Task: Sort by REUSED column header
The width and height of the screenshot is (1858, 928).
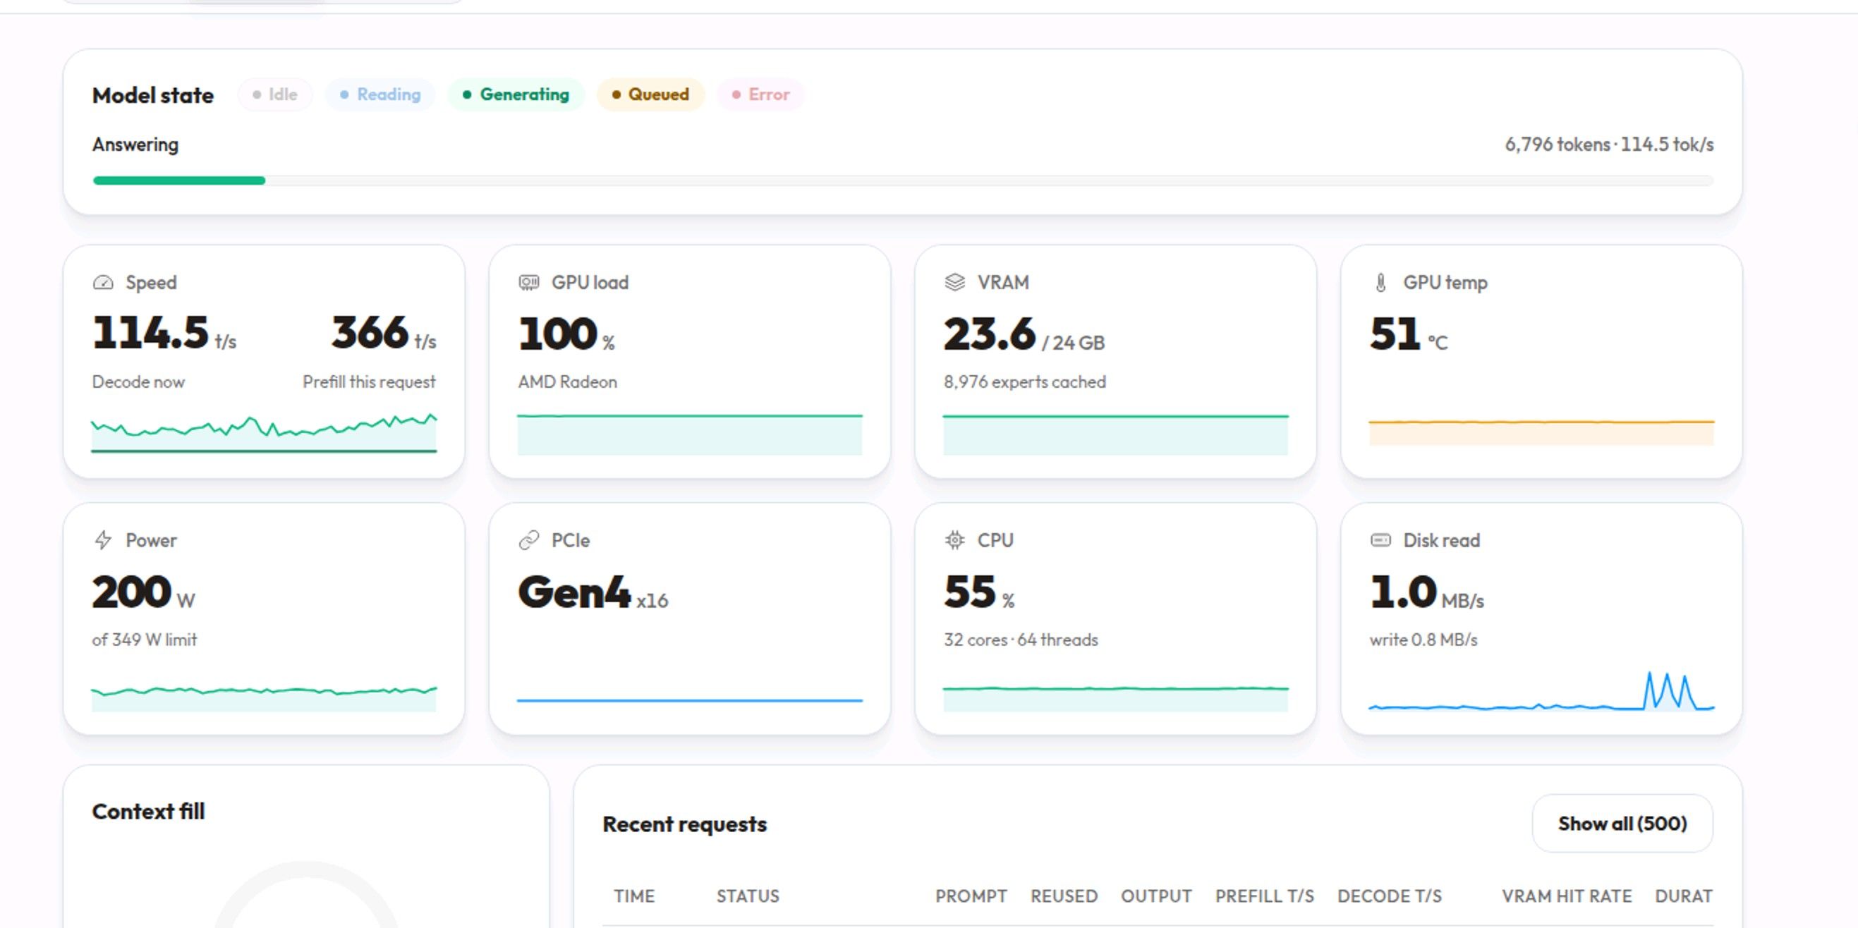Action: click(x=1064, y=896)
